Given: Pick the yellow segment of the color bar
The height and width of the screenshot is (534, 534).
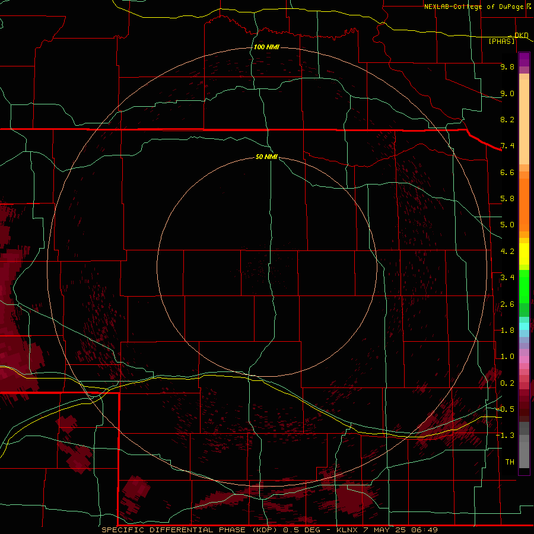Looking at the screenshot, I should click(x=524, y=254).
